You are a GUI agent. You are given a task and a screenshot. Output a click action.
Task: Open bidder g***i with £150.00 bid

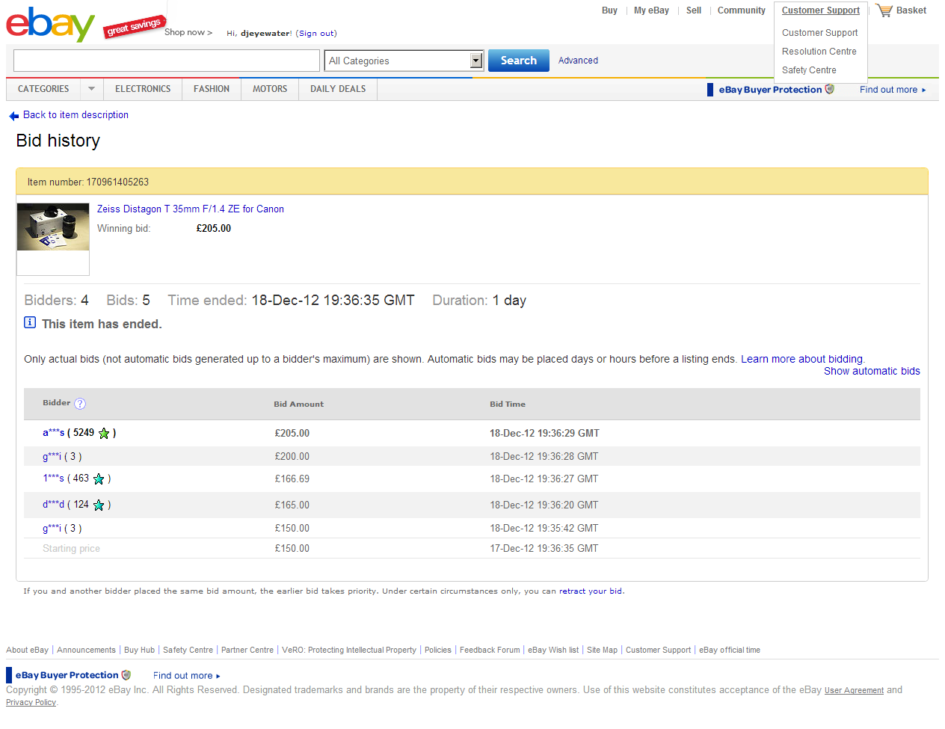52,529
